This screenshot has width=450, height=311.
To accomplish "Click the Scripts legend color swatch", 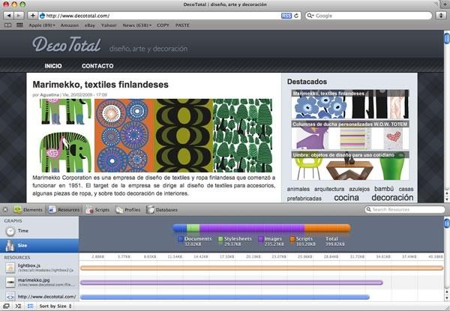I will pos(292,239).
